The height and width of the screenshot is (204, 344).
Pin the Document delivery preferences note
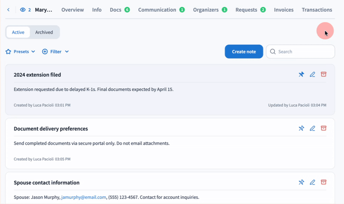[x=301, y=128]
